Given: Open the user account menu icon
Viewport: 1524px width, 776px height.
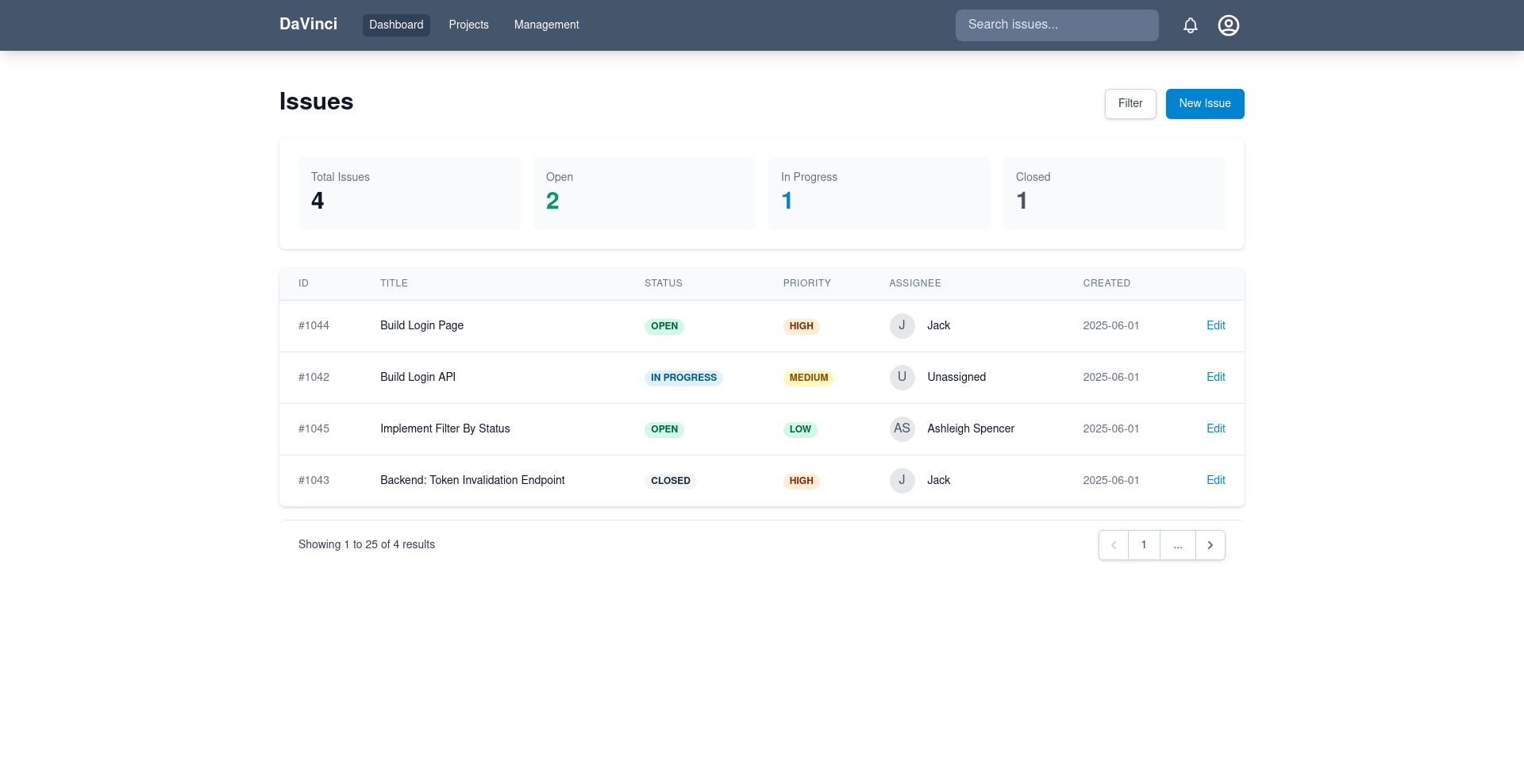Looking at the screenshot, I should [x=1228, y=25].
